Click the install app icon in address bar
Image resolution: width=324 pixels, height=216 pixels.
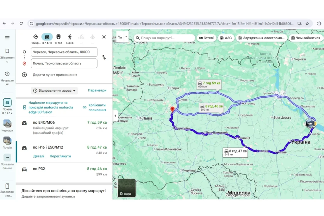[299, 23]
